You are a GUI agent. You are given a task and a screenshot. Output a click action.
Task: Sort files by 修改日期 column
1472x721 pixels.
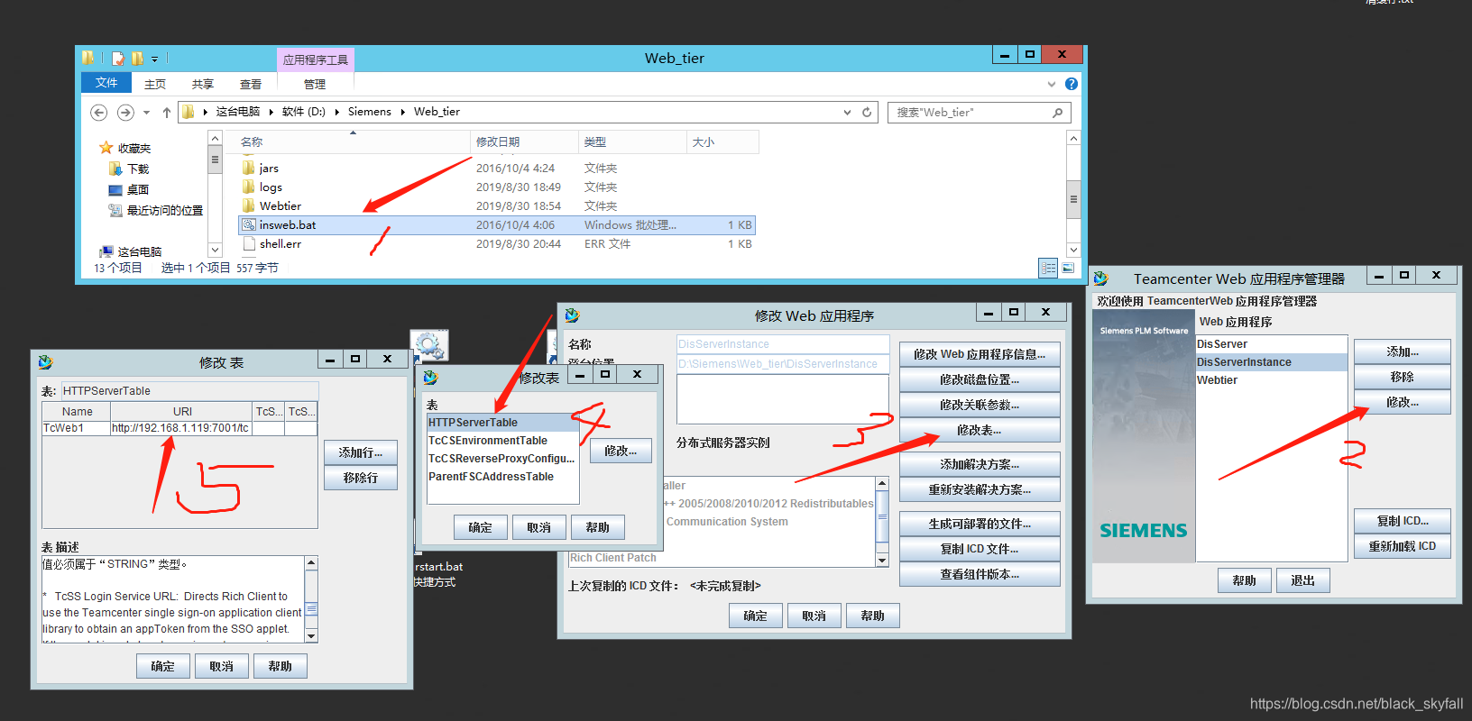[x=525, y=141]
